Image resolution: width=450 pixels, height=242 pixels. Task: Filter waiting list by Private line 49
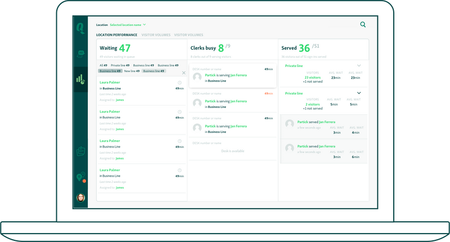(120, 65)
